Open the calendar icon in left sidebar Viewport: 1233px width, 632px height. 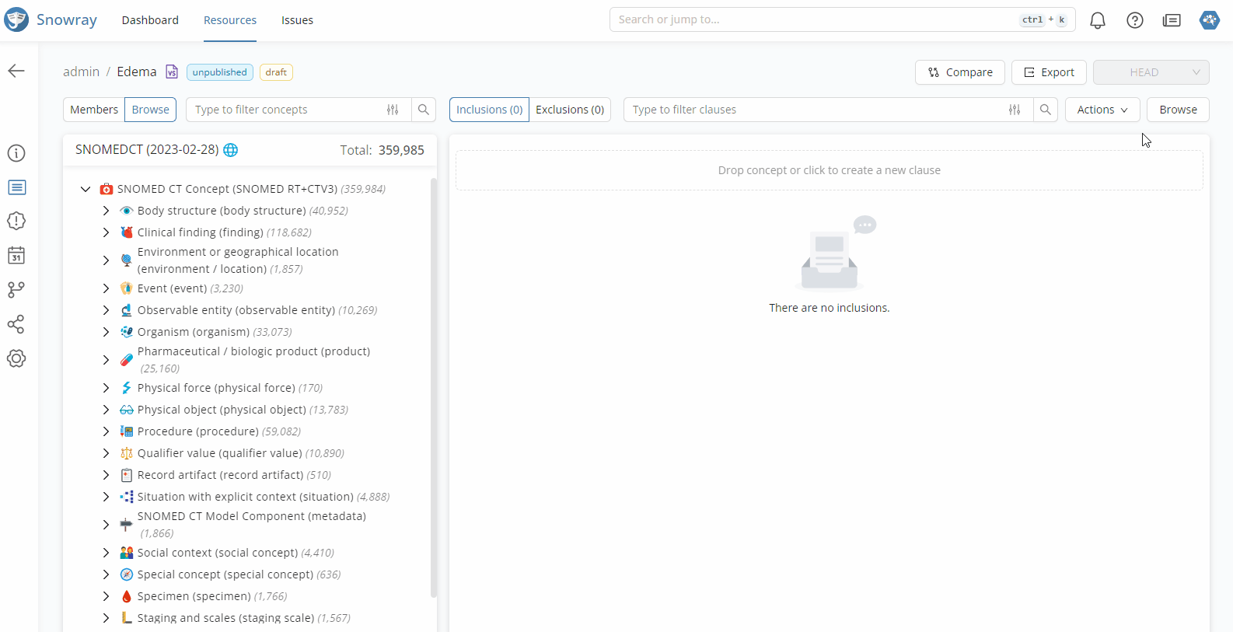click(x=16, y=256)
